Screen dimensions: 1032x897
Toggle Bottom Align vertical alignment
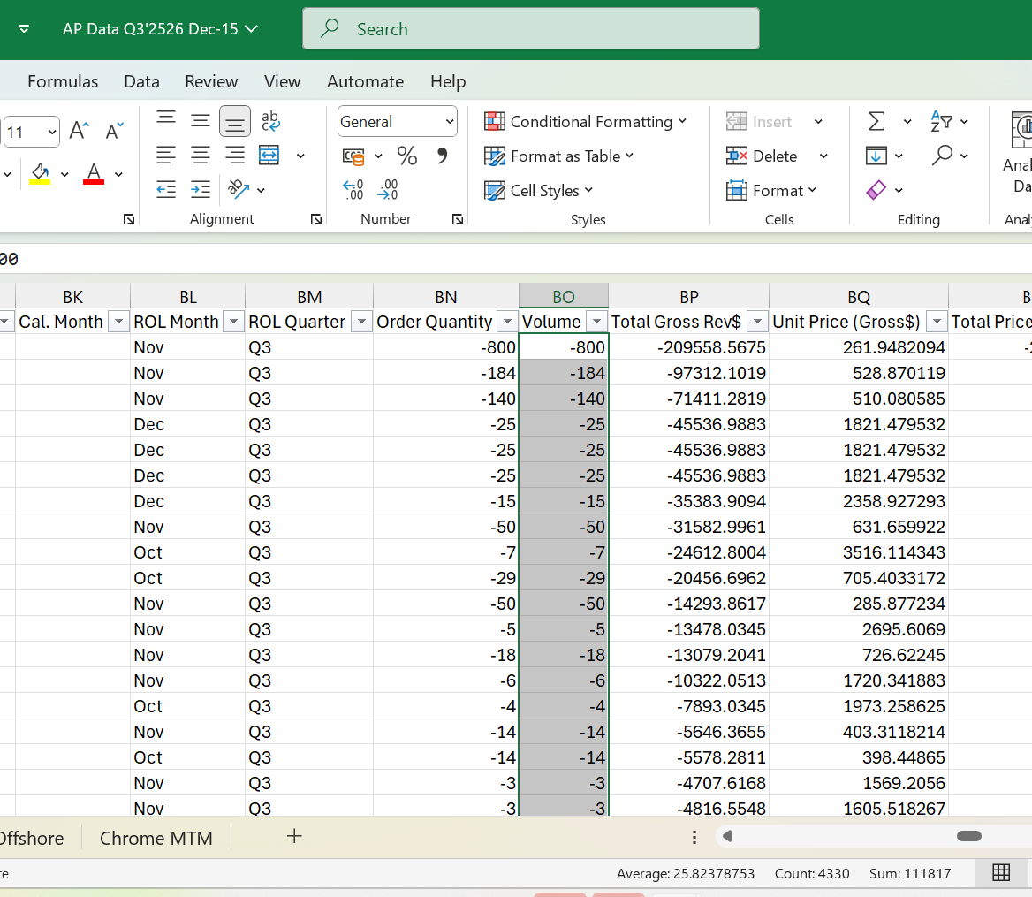point(234,121)
